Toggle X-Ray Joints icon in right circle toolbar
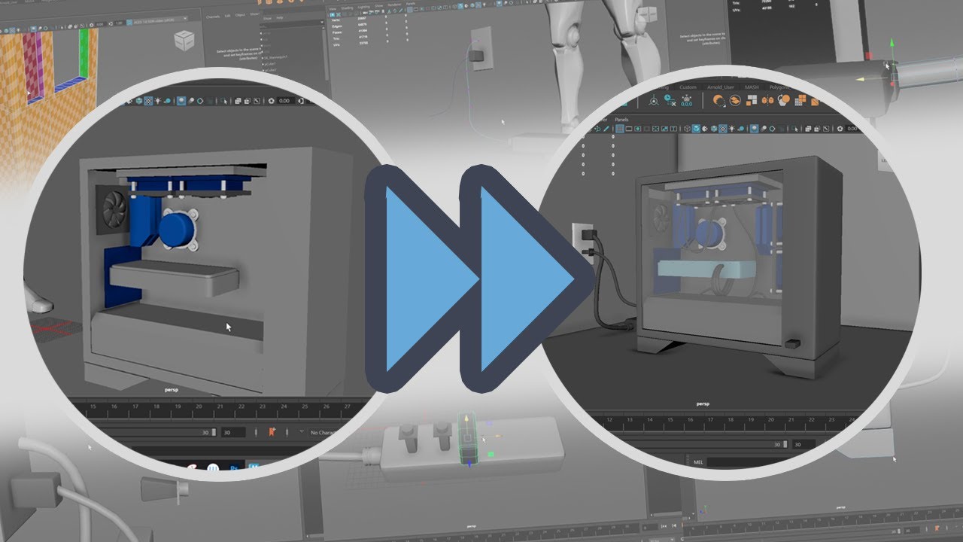963x542 pixels. [x=826, y=128]
